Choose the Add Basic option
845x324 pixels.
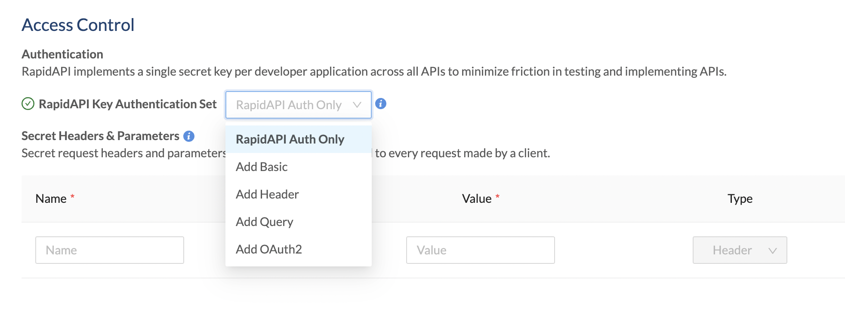299,167
